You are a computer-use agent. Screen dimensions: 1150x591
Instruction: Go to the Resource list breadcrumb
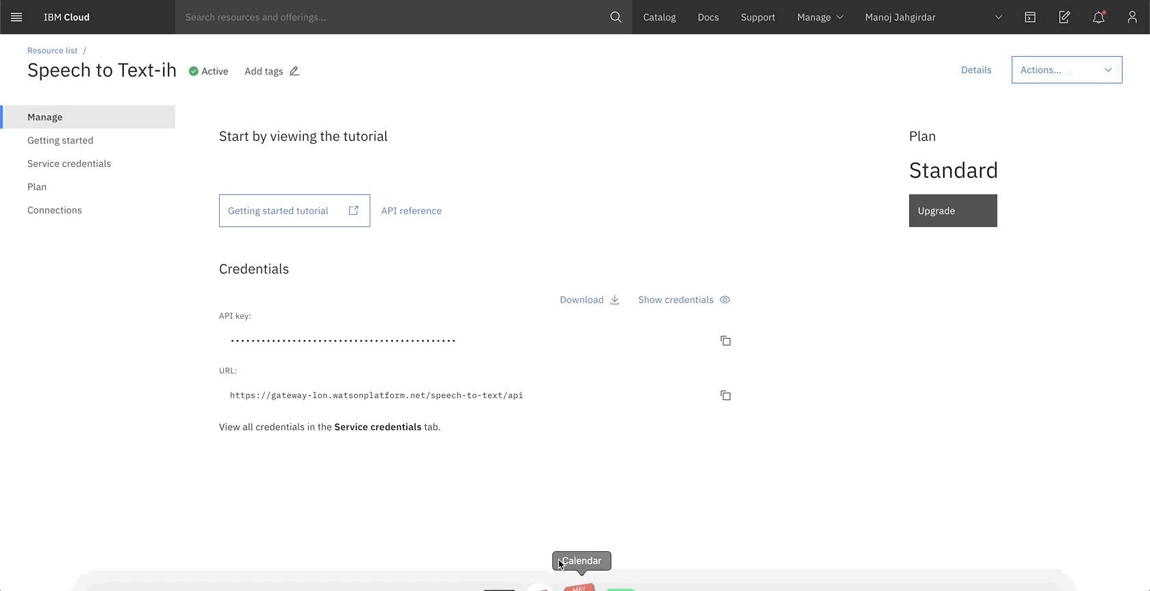pos(52,51)
